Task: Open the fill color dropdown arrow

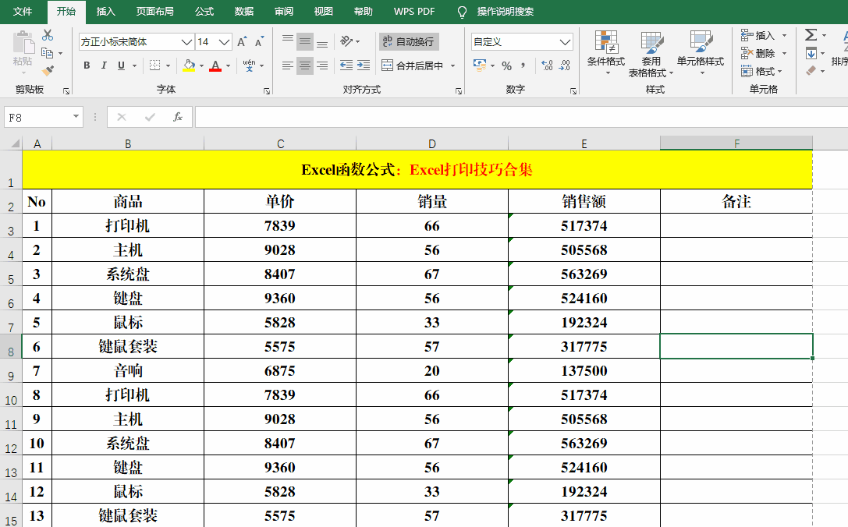Action: [x=202, y=65]
